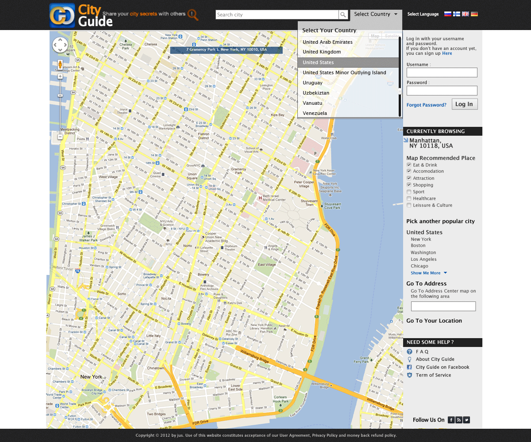
Task: Choose United Arab Emirates from country list
Action: (x=327, y=42)
